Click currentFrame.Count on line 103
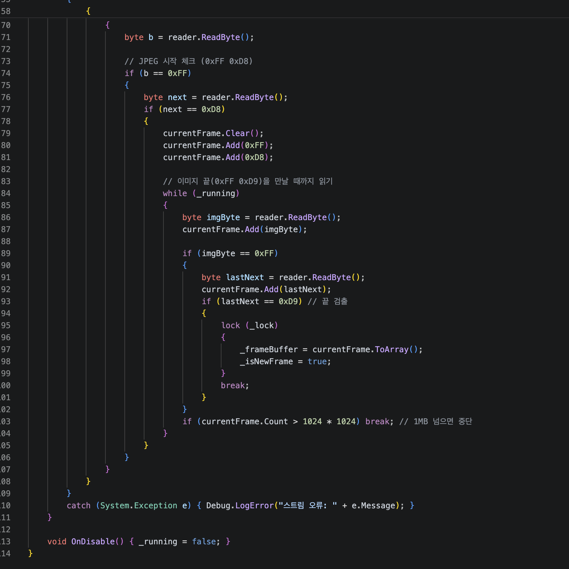The image size is (569, 569). pyautogui.click(x=244, y=422)
